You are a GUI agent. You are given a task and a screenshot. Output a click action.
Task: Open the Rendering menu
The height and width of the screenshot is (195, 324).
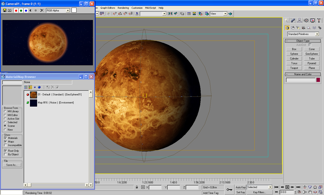pos(123,8)
